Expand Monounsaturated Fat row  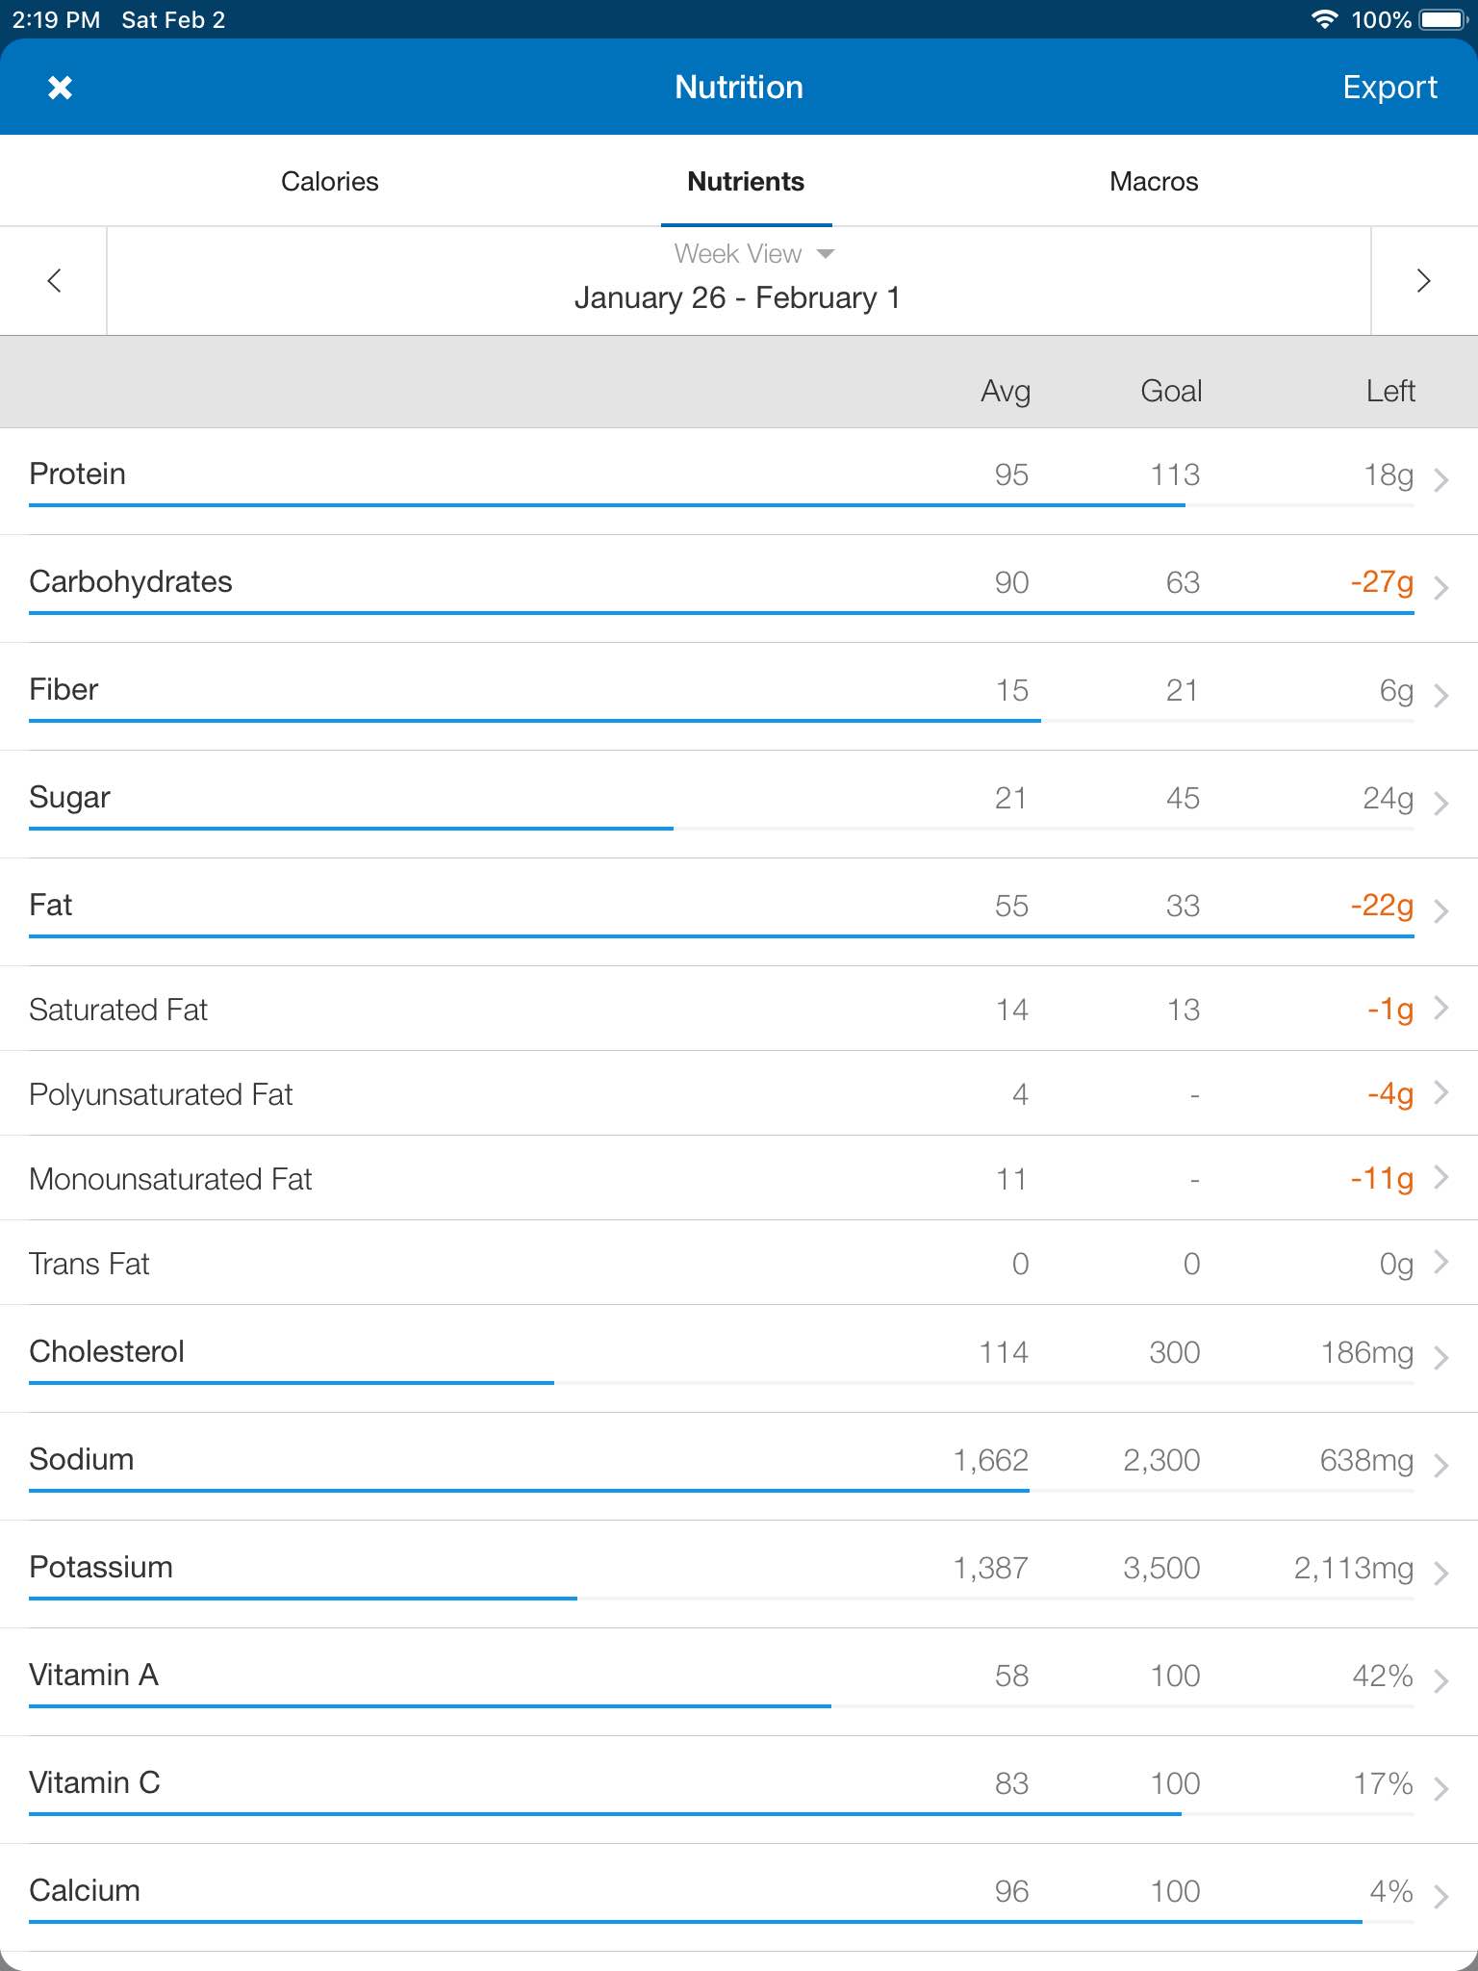point(739,1178)
